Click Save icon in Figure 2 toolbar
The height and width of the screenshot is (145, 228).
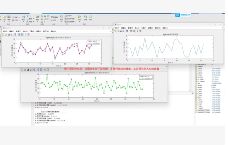tap(8, 35)
